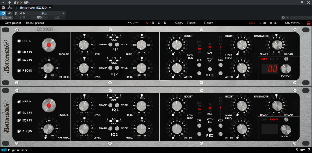Toggle P EQ IN on the bottom unit

[19, 131]
